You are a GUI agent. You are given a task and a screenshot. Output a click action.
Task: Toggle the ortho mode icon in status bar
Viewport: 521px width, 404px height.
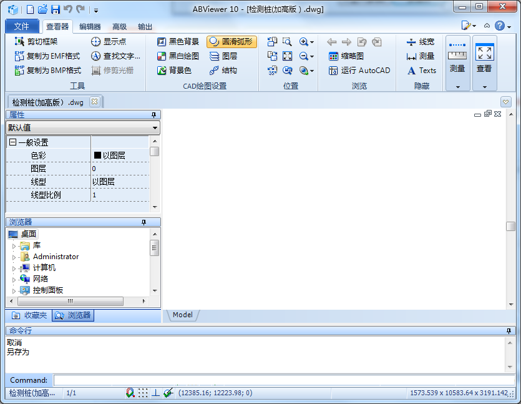155,393
